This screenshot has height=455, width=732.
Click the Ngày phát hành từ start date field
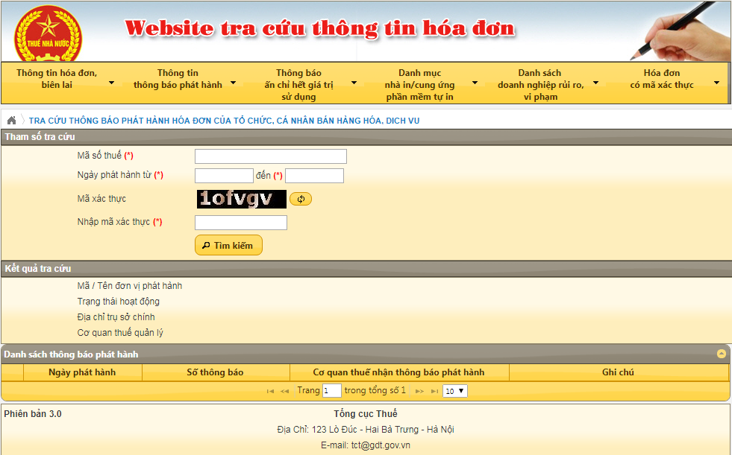click(224, 176)
